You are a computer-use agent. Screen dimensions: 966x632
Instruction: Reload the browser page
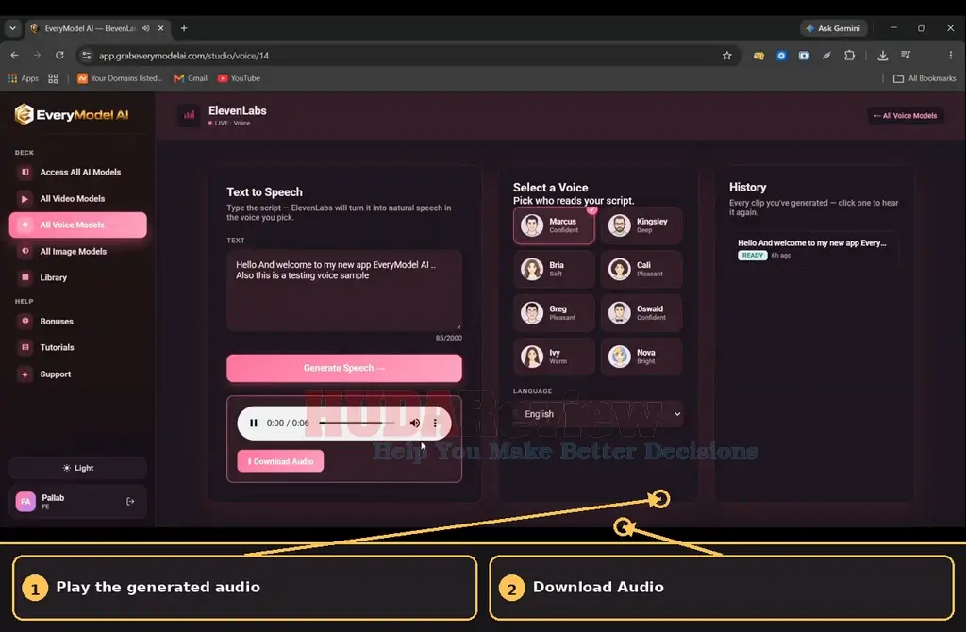[59, 56]
